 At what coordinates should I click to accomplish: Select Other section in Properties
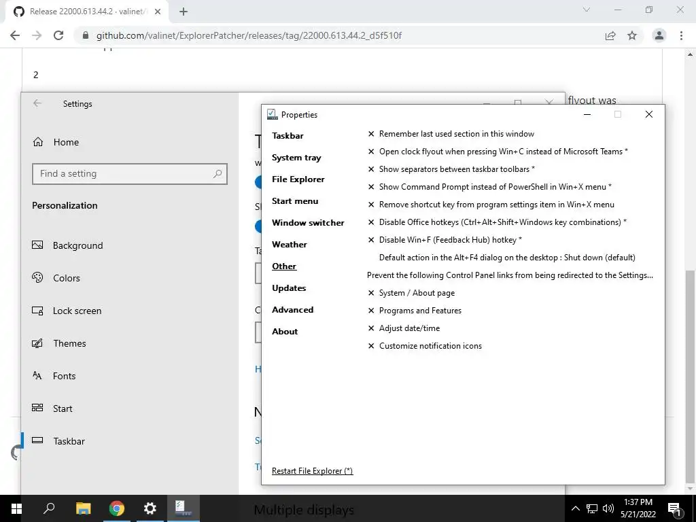[284, 266]
